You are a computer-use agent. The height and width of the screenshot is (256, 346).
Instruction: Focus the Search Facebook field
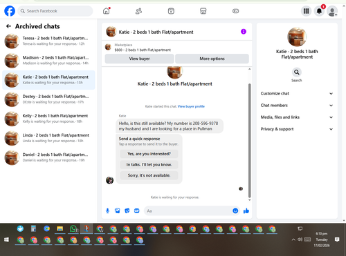point(55,11)
